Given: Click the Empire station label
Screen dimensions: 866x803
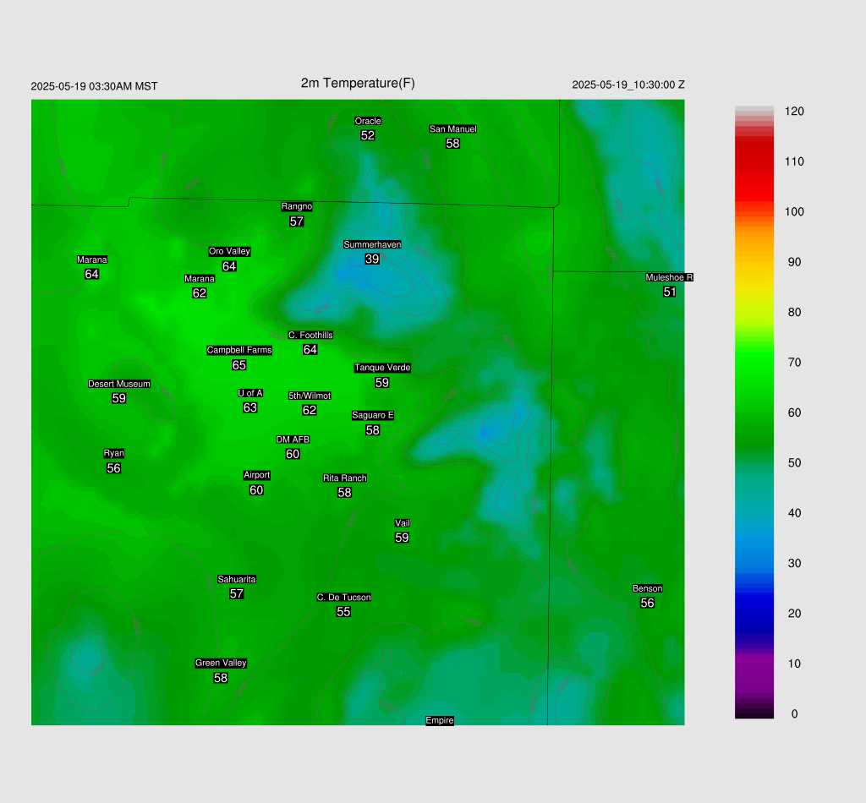Looking at the screenshot, I should [x=440, y=720].
